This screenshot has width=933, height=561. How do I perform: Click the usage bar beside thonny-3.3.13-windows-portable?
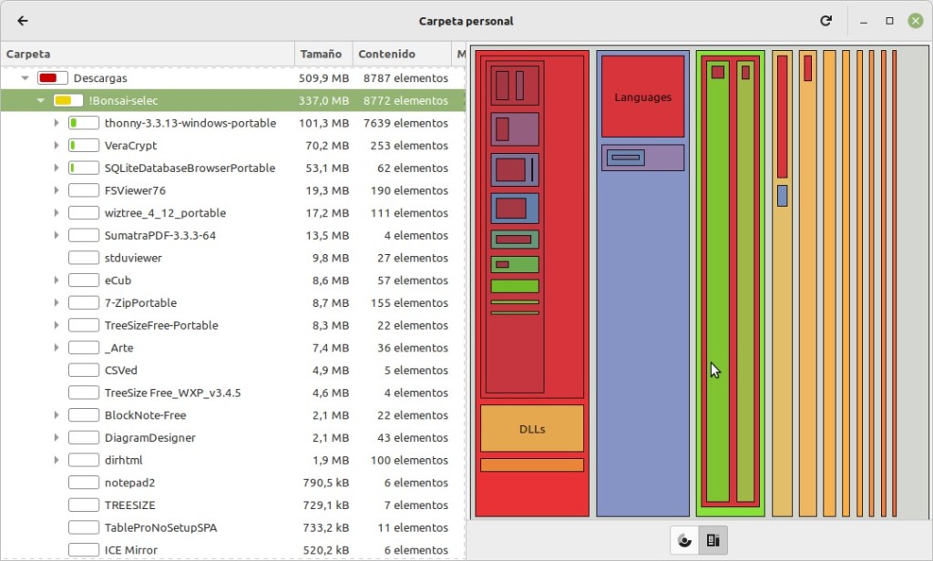[84, 123]
